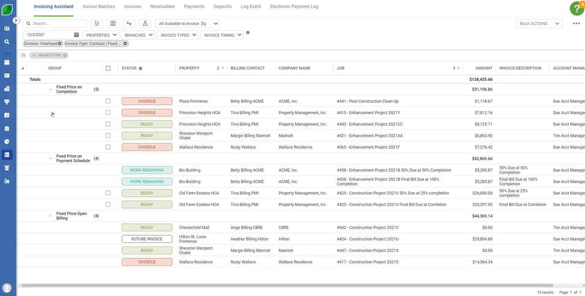Switch to the Receivables tab
The width and height of the screenshot is (585, 296).
pos(162,6)
